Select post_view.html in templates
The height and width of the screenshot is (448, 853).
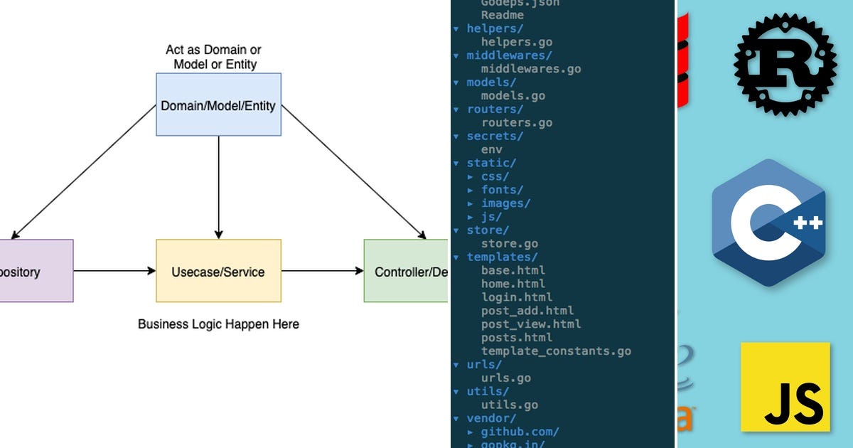click(531, 324)
